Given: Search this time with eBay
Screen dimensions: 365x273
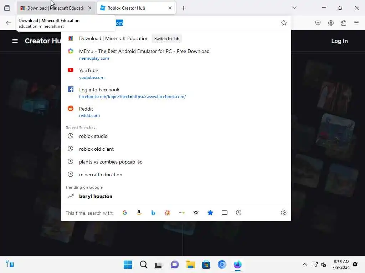Looking at the screenshot, I should [x=182, y=213].
